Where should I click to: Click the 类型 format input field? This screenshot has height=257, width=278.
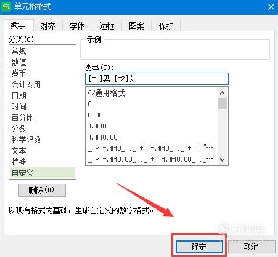pyautogui.click(x=157, y=79)
